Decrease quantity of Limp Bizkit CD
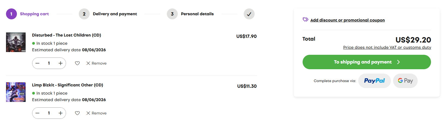The width and height of the screenshot is (443, 121). coord(38,113)
